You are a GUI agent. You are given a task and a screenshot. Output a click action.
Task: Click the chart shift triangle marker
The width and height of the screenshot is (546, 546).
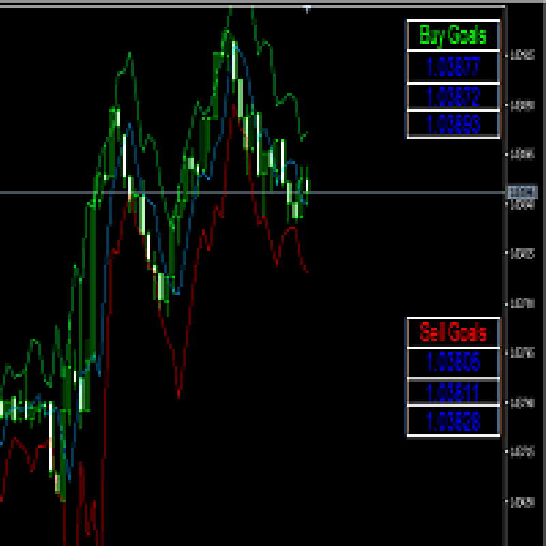[x=307, y=9]
